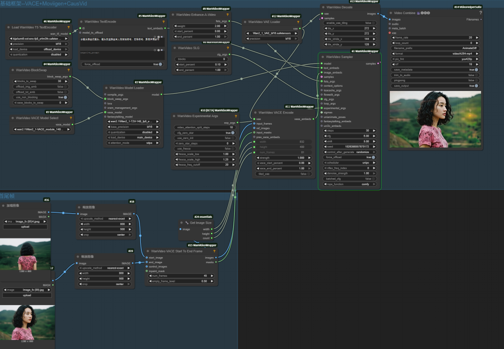Enable offload_img_emb in WanVideo BlockSwap
This screenshot has width=504, height=349.
pyautogui.click(x=41, y=87)
